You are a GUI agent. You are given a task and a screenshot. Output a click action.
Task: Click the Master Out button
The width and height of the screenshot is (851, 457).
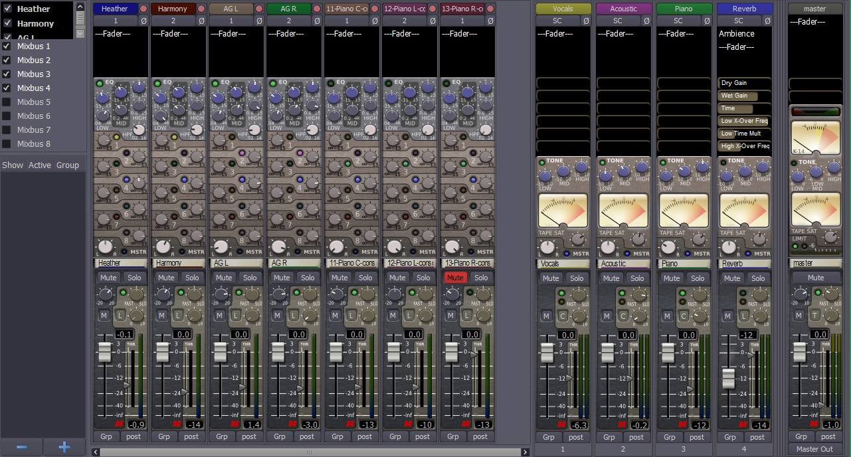[815, 448]
